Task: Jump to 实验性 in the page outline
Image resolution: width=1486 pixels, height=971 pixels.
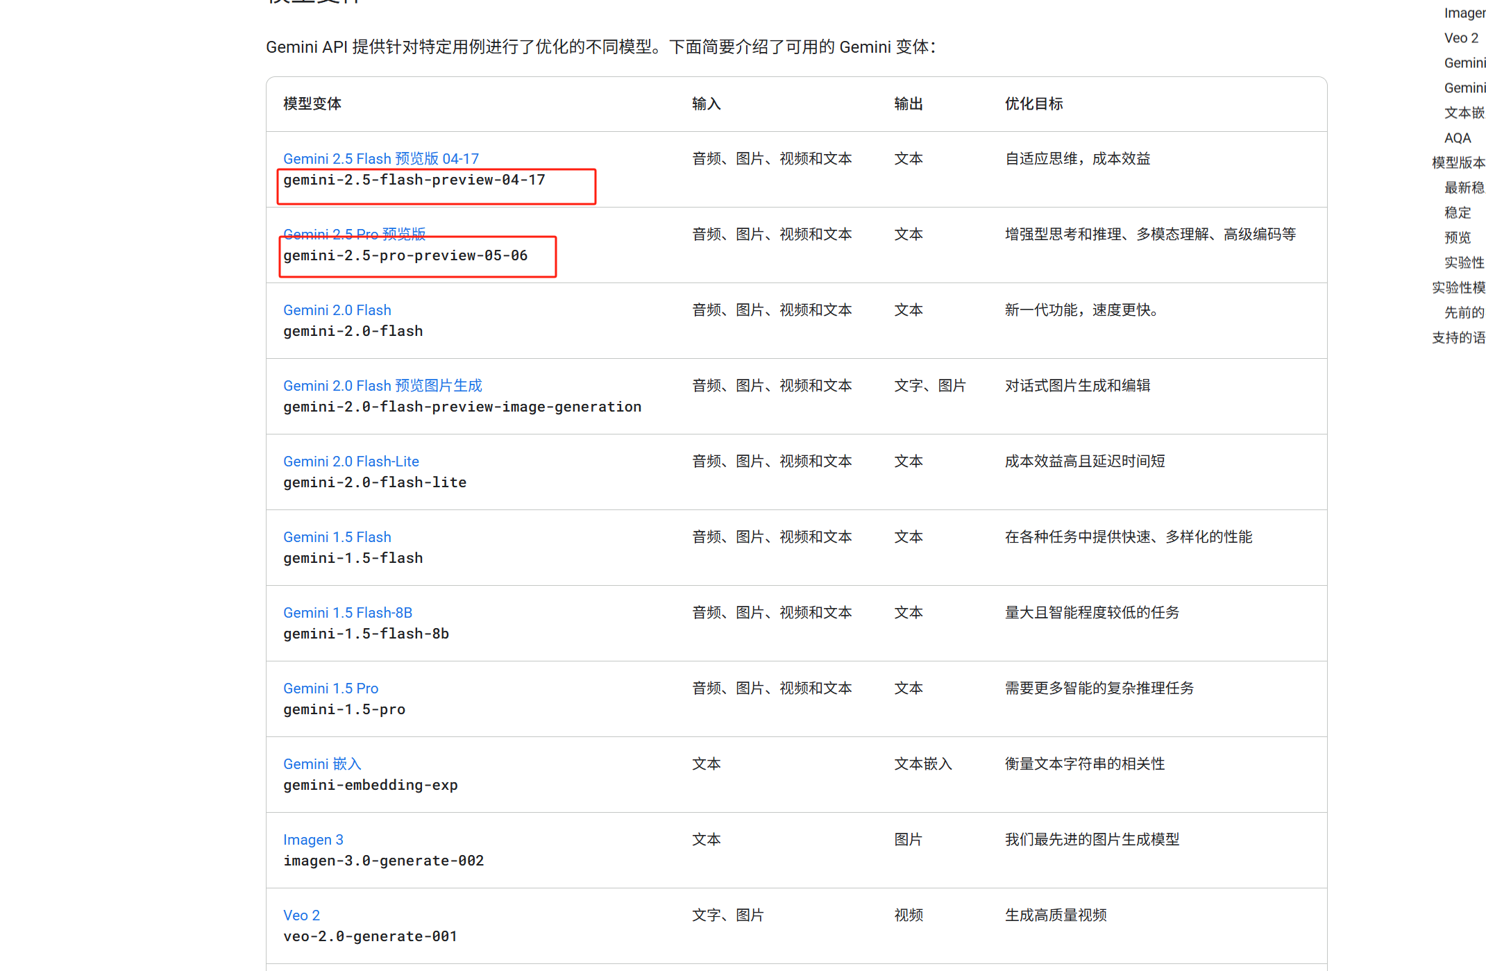Action: pyautogui.click(x=1463, y=263)
